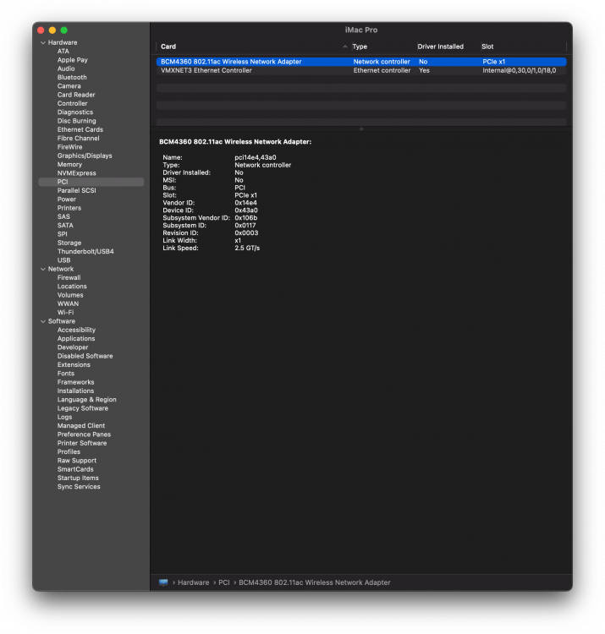Select WWAN under Network
605x634 pixels.
68,303
